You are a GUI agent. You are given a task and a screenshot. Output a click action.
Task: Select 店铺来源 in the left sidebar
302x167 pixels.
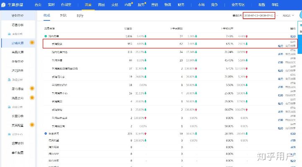pyautogui.click(x=18, y=43)
